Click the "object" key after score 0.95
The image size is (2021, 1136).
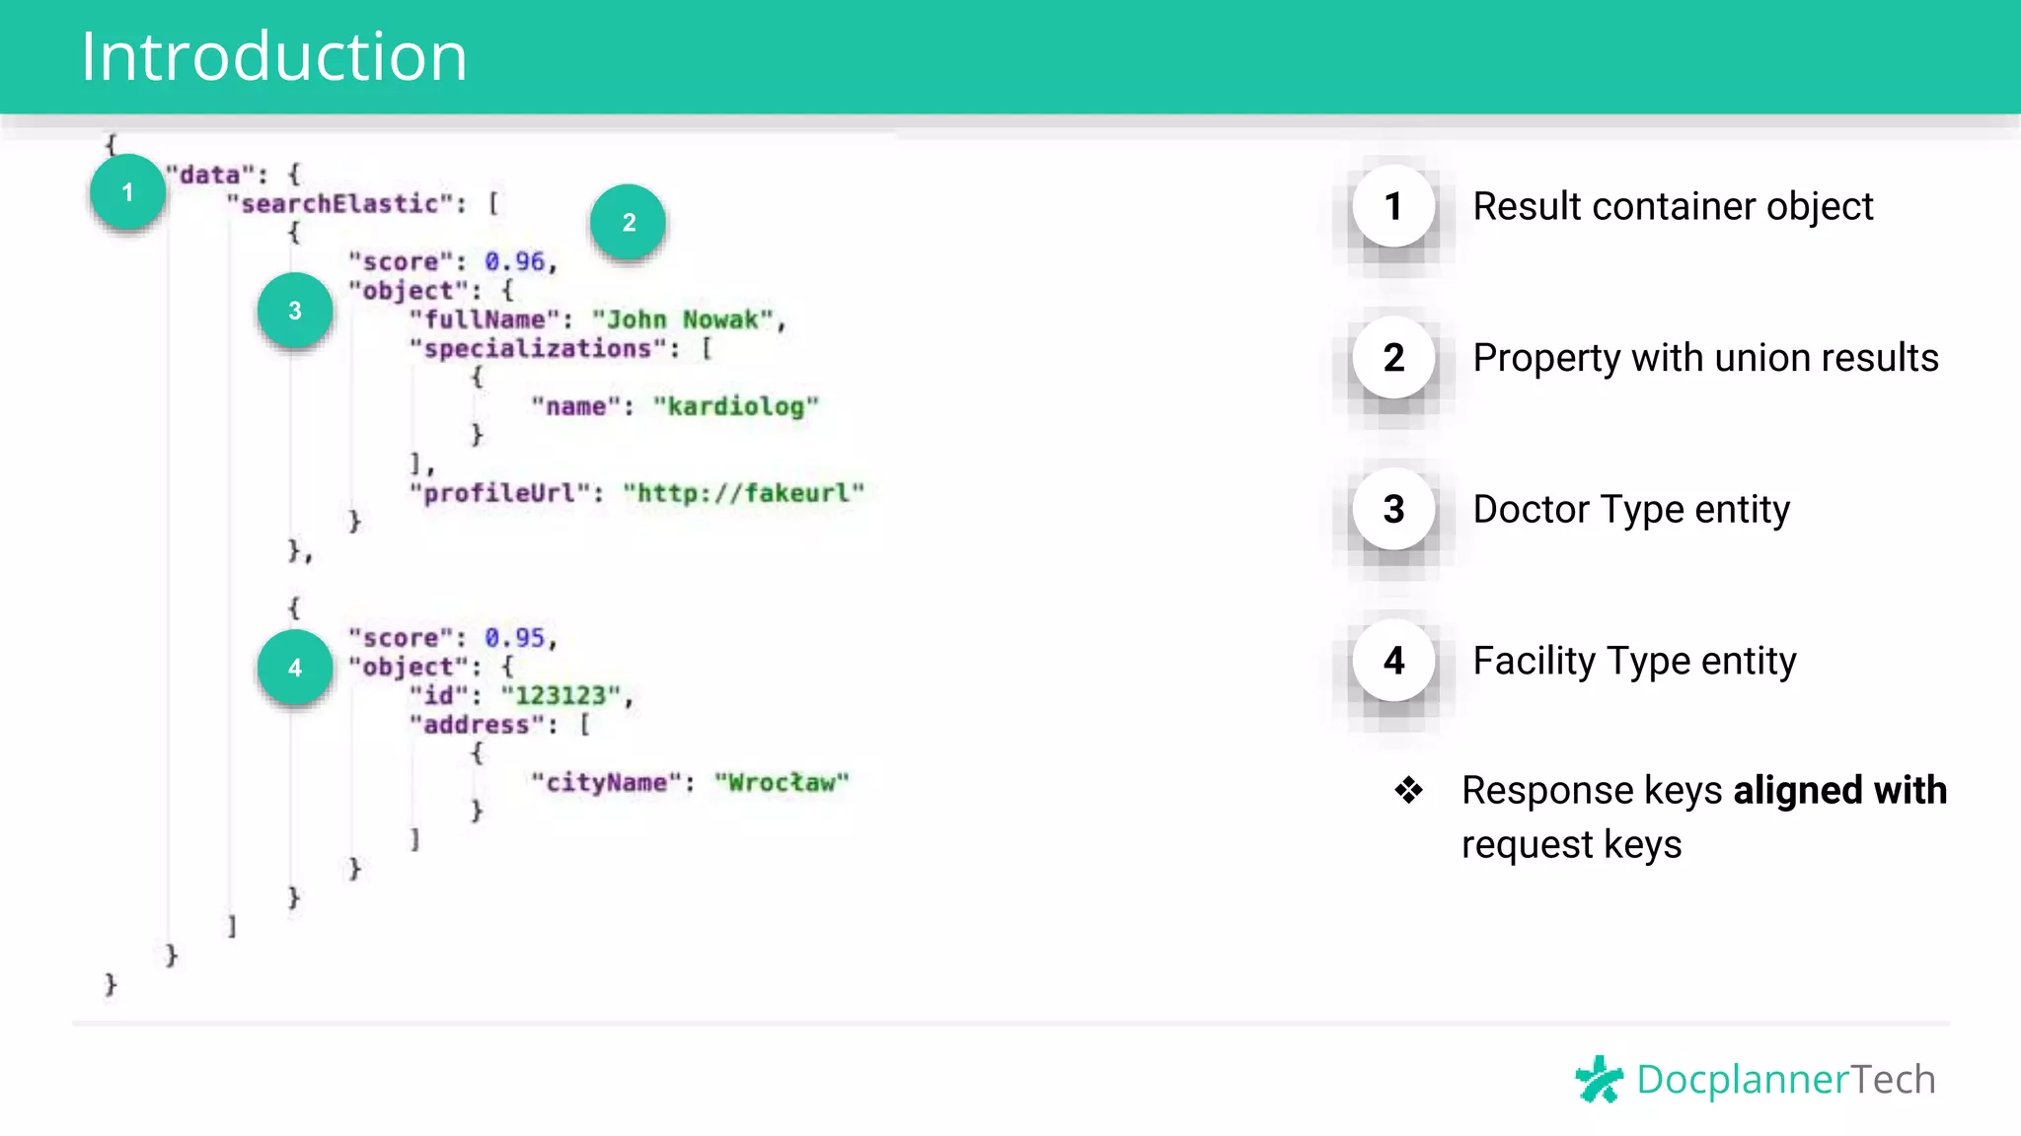(409, 668)
